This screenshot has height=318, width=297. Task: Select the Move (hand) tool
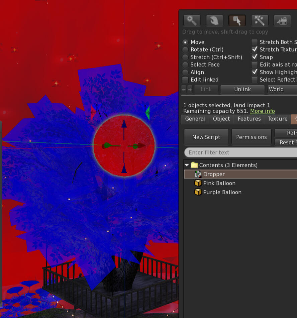point(214,21)
